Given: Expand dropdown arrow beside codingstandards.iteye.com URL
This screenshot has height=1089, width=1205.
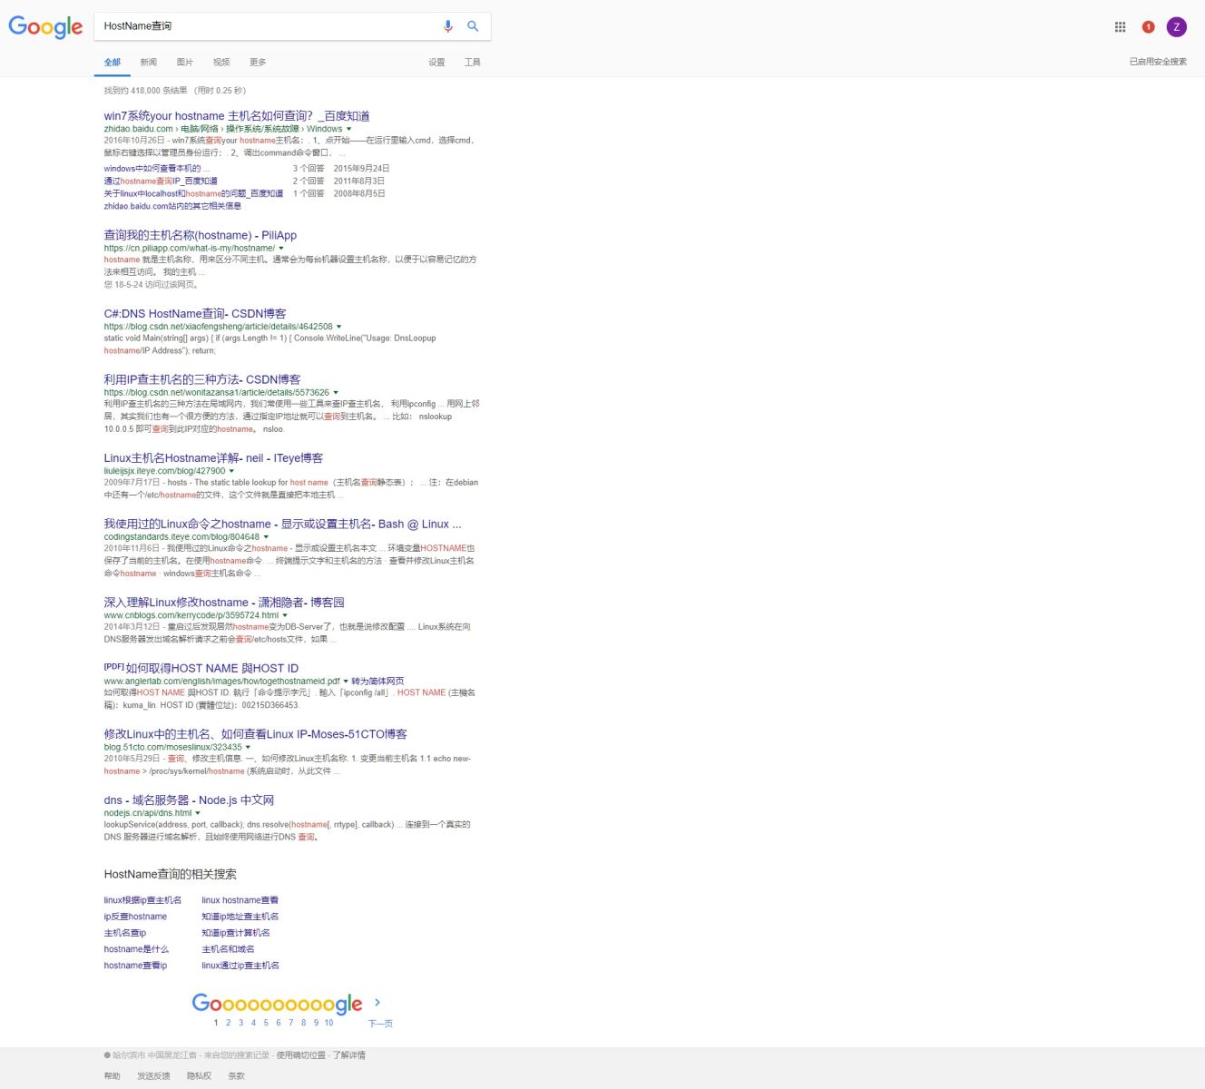Looking at the screenshot, I should pos(266,537).
